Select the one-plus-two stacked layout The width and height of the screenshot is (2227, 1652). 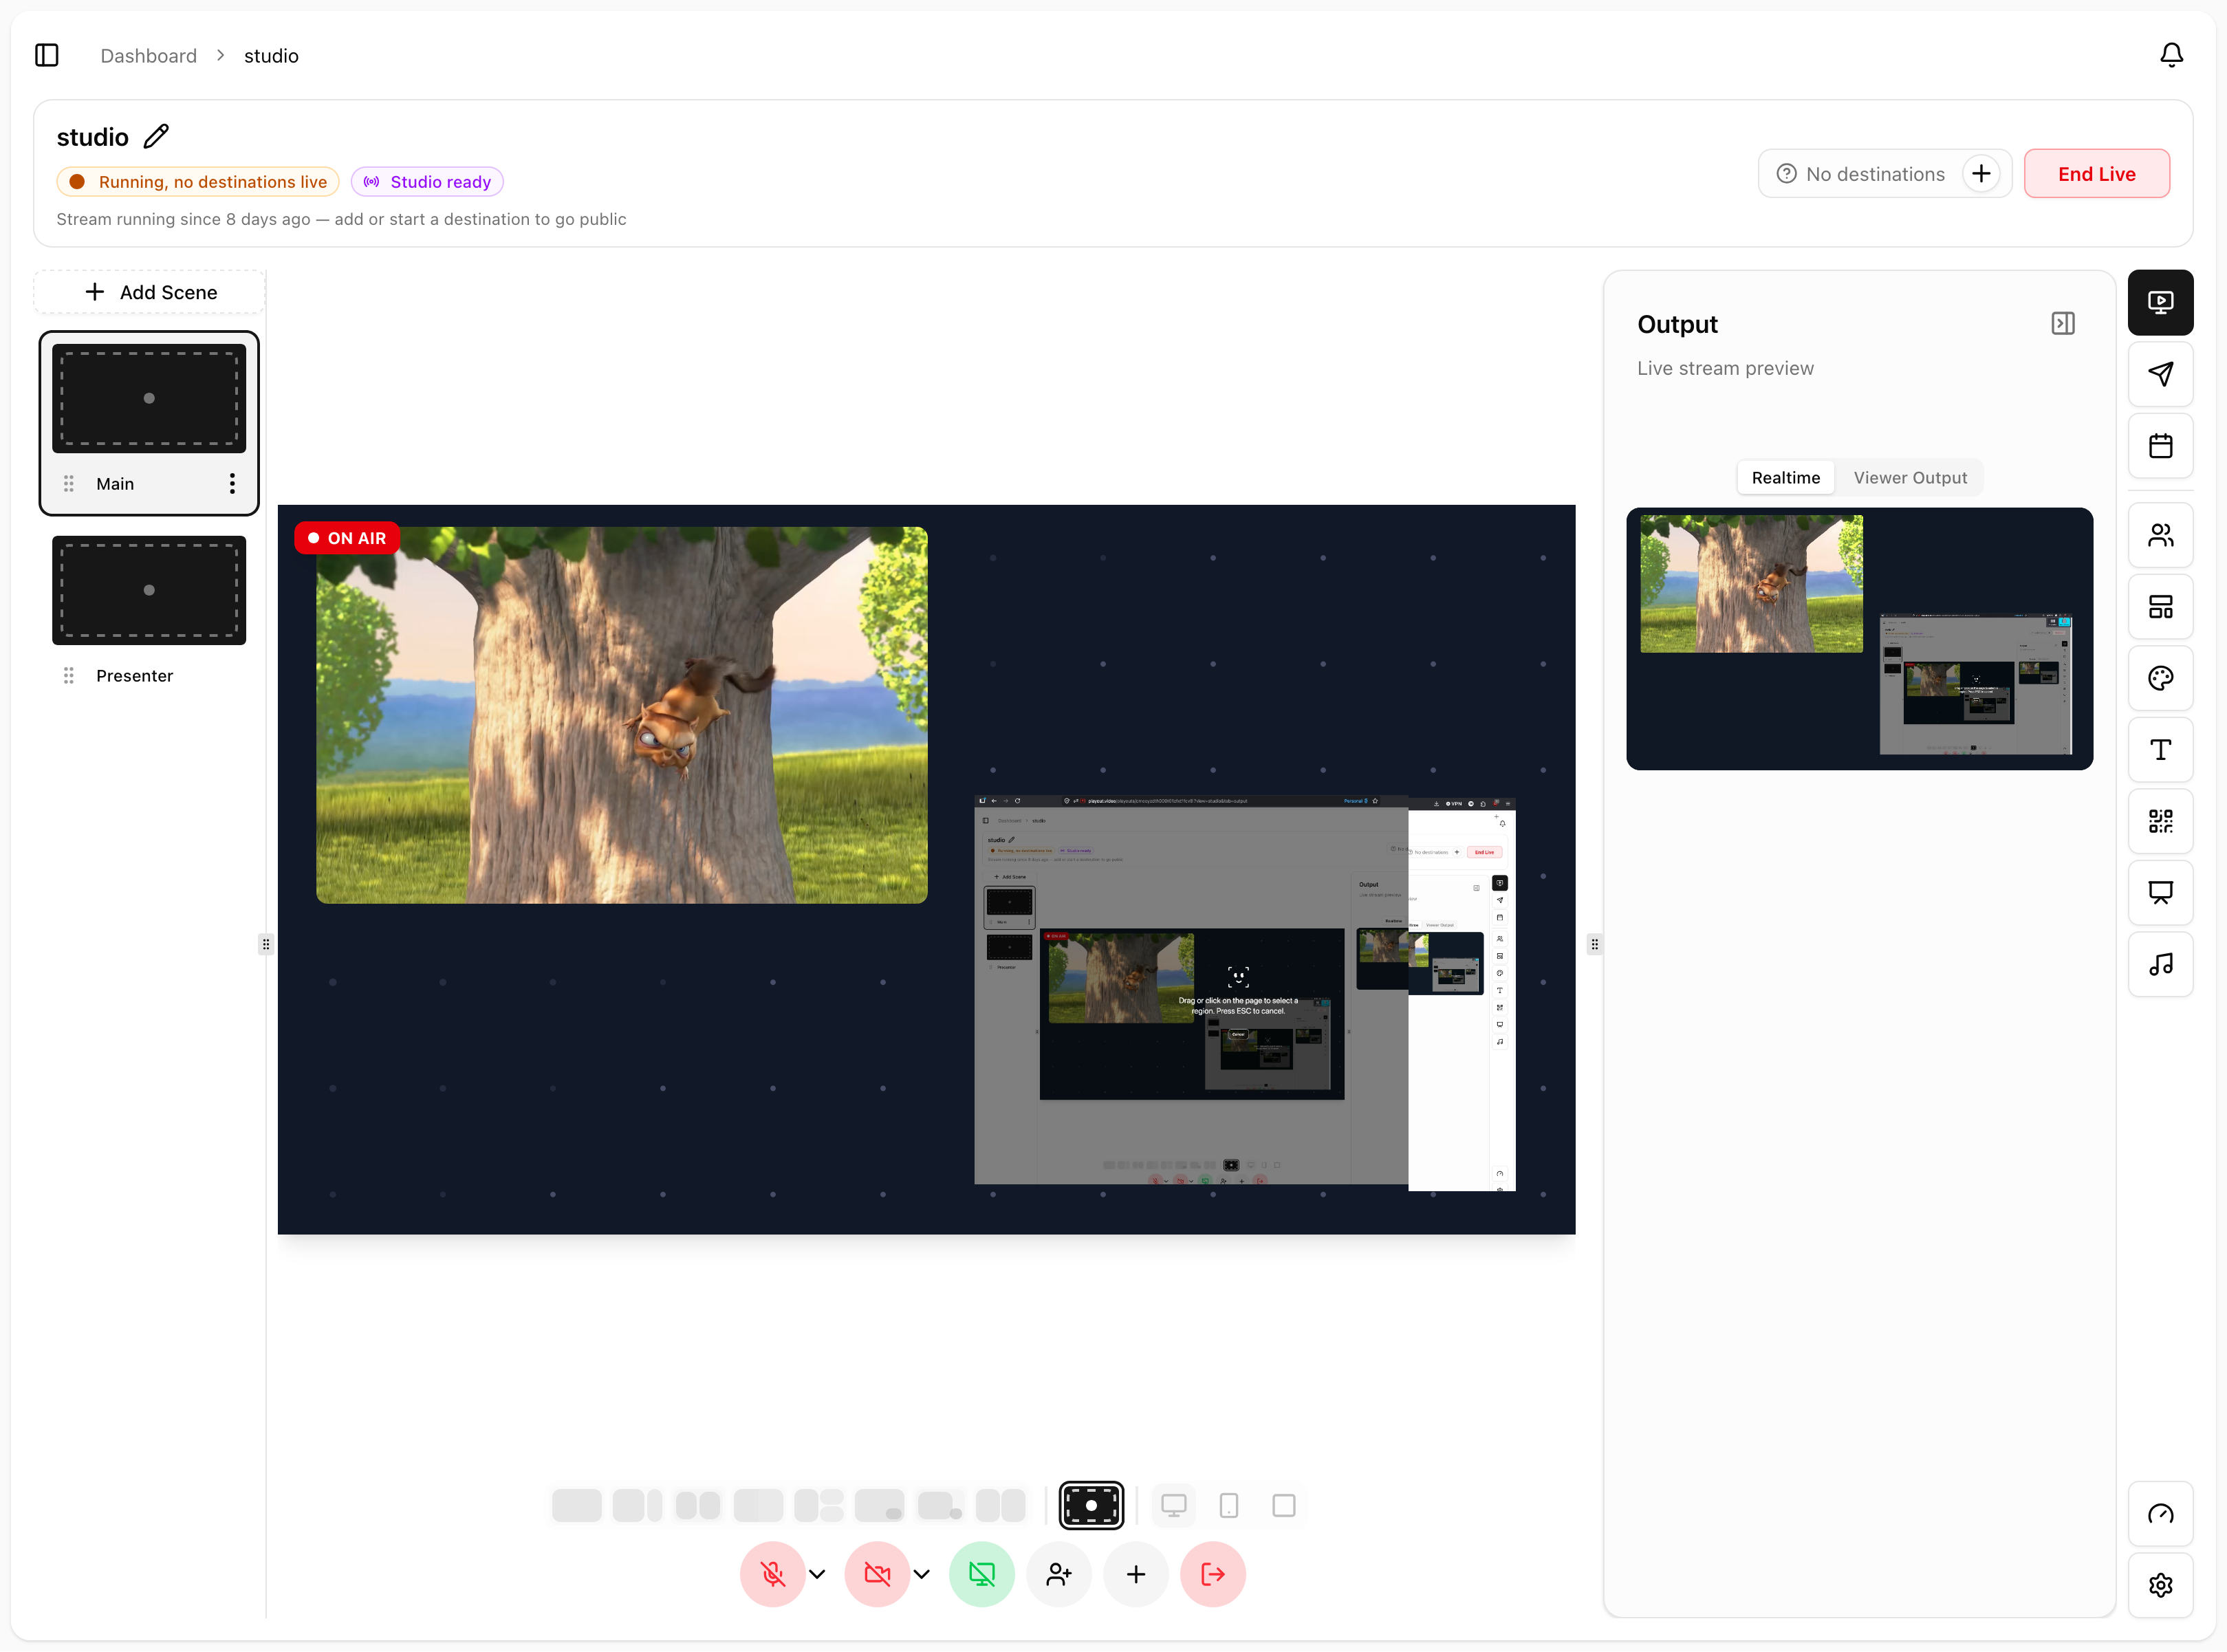pyautogui.click(x=819, y=1505)
